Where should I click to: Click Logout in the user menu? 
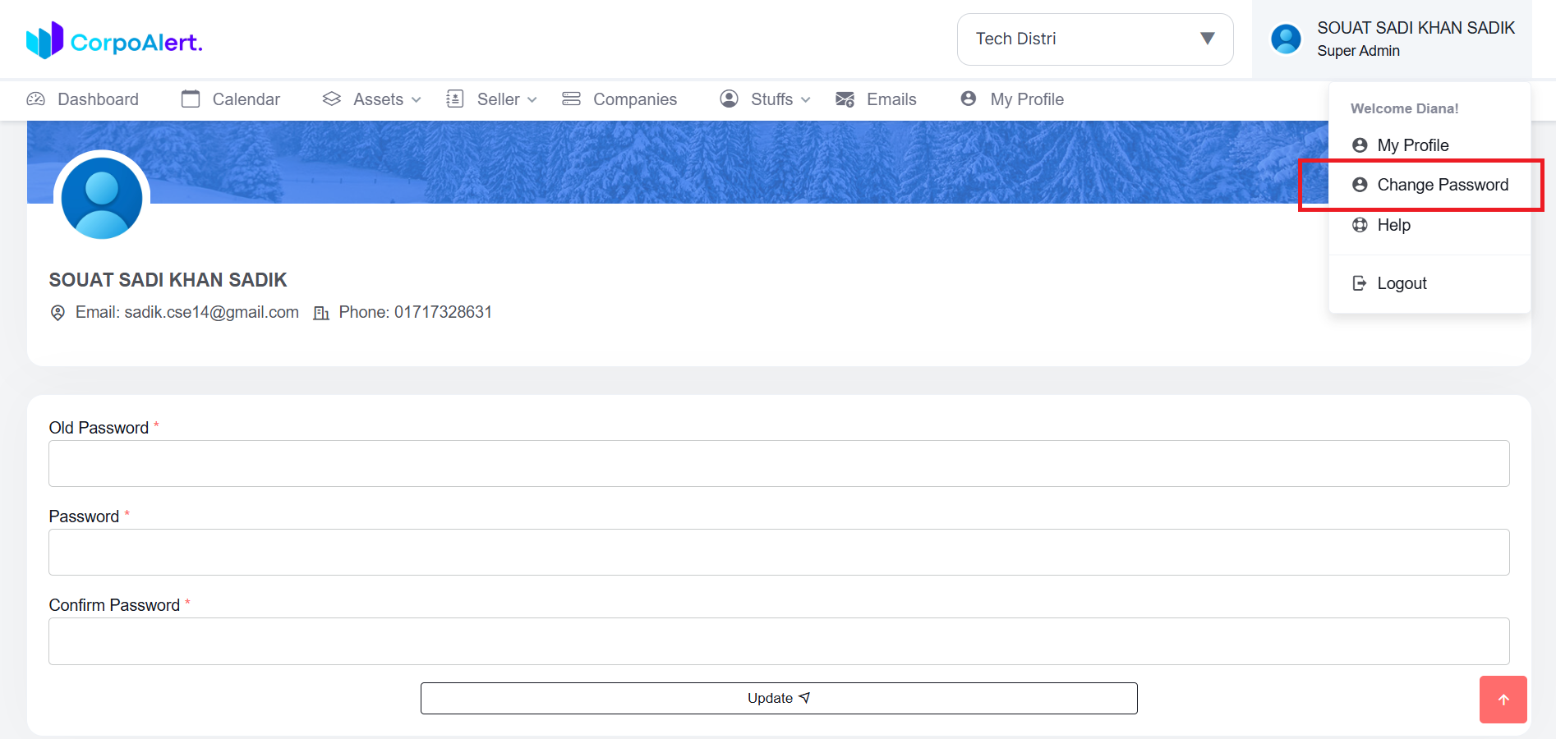point(1402,282)
